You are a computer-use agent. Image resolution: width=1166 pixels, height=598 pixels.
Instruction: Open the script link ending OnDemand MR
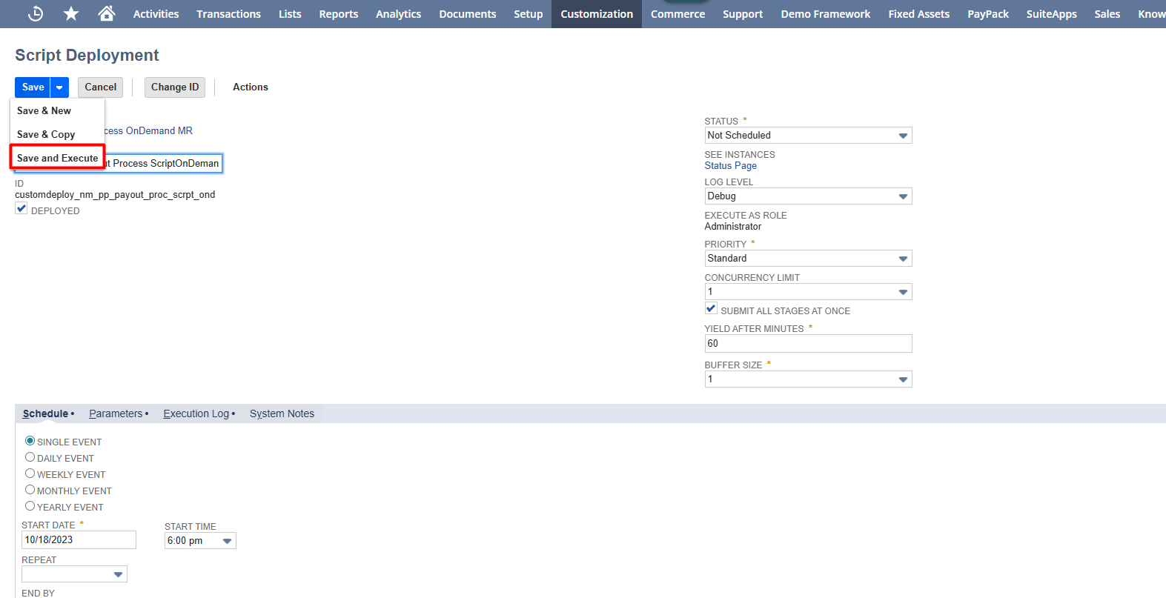pyautogui.click(x=148, y=131)
